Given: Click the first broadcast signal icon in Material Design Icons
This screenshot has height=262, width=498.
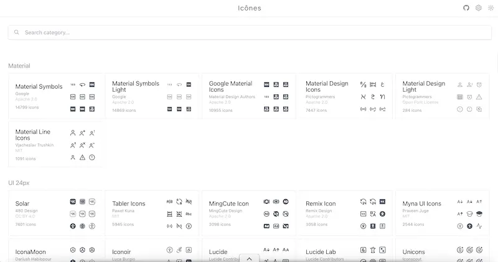Looking at the screenshot, I should (x=364, y=109).
